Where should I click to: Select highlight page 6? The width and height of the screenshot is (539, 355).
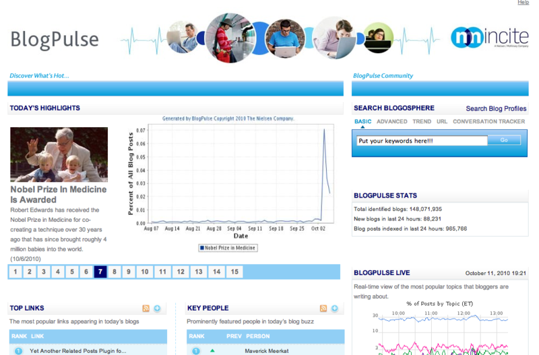pos(86,272)
